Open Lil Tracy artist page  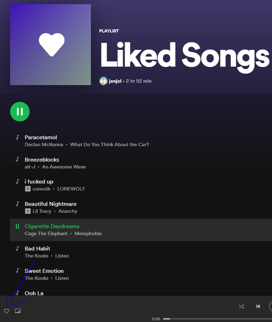click(42, 211)
